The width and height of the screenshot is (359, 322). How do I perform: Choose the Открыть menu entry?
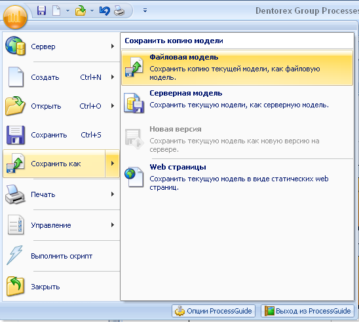[x=61, y=106]
